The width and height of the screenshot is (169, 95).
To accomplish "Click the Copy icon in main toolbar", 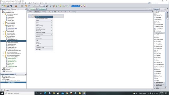I will [19, 6].
